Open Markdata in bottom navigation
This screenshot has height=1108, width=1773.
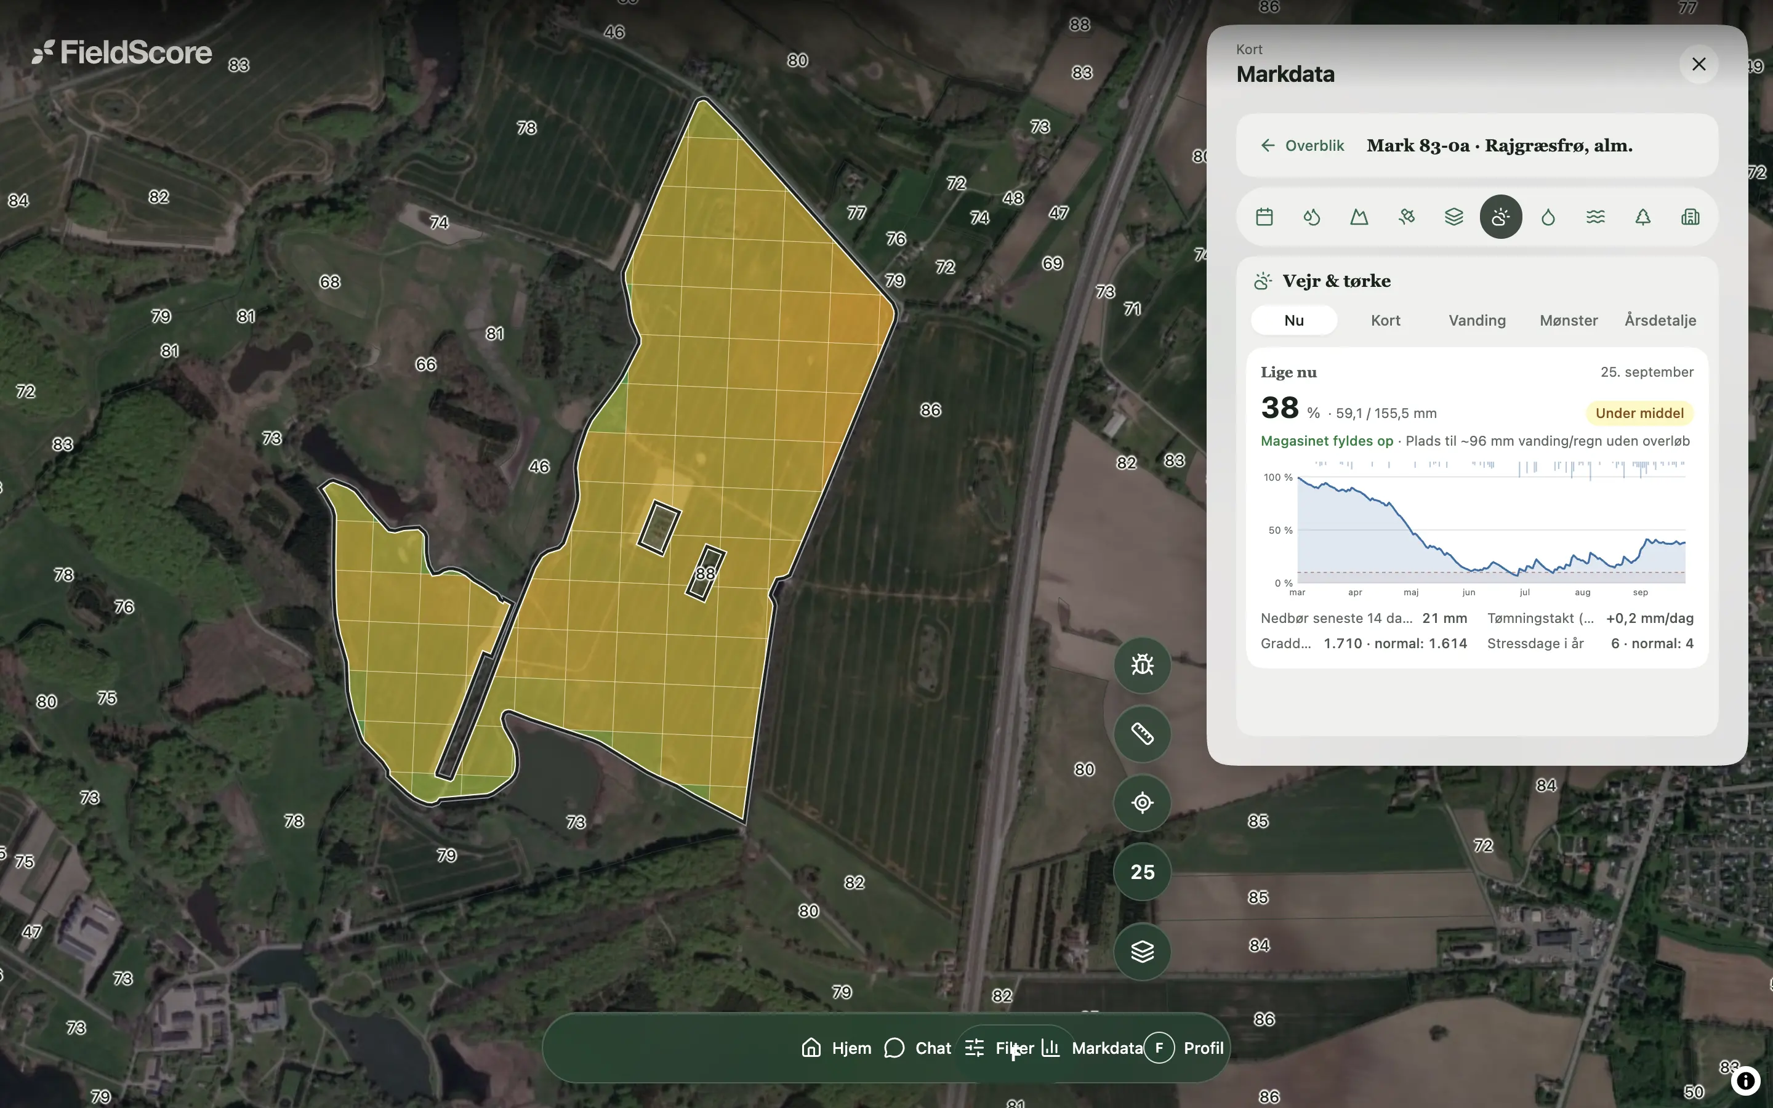click(1092, 1048)
